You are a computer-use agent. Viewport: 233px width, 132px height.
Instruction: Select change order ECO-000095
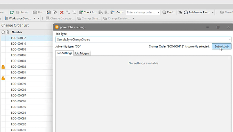18,107
